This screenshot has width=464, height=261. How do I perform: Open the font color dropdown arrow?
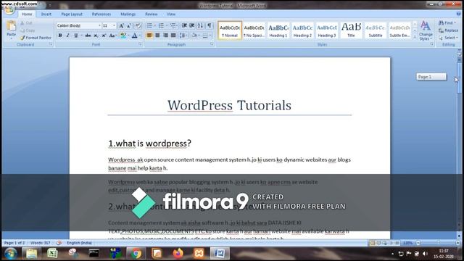click(140, 36)
